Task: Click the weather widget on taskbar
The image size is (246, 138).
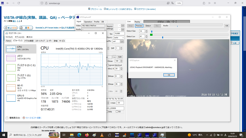Action: 195,135
